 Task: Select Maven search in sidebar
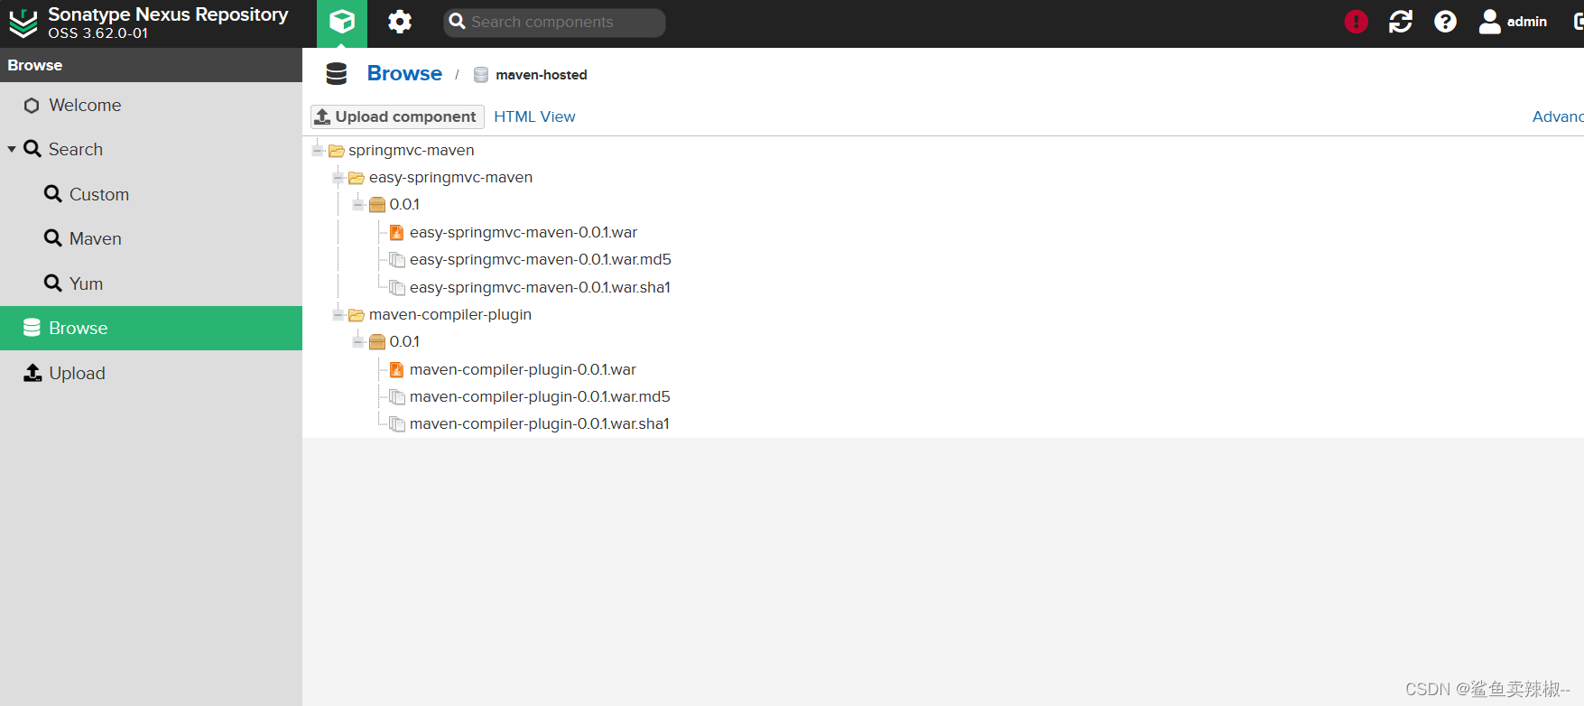(151, 238)
